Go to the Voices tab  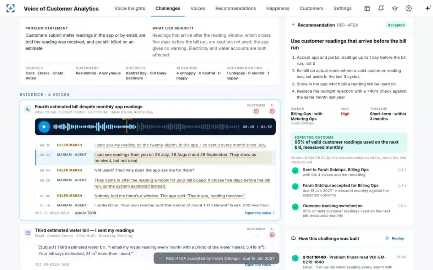coord(198,8)
